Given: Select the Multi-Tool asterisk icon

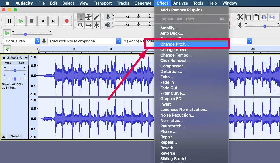Looking at the screenshot, I should tap(97, 25).
